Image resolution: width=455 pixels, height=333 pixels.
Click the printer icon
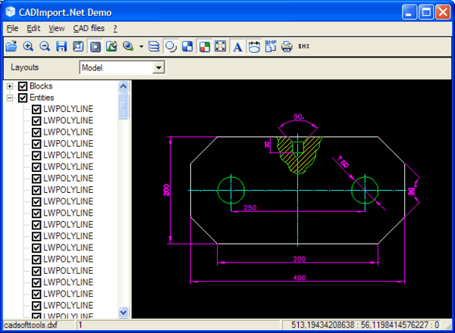point(287,47)
